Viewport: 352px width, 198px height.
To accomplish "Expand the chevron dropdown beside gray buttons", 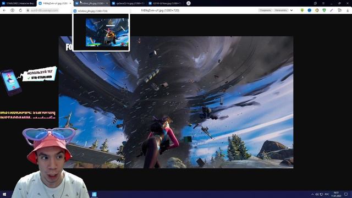I will pyautogui.click(x=291, y=10).
